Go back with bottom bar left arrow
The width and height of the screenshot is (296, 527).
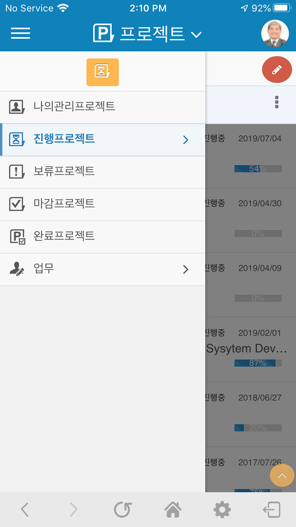click(25, 510)
